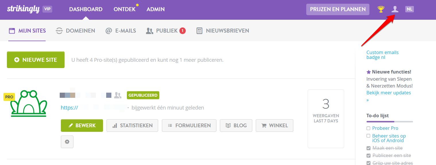Open Maak een site link
The image size is (436, 165).
tap(387, 148)
